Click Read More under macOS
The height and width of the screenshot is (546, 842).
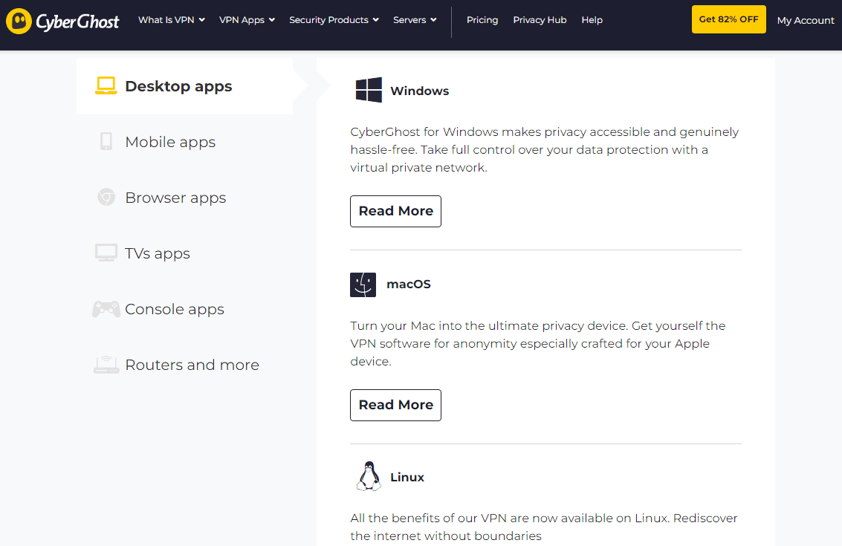pos(396,405)
